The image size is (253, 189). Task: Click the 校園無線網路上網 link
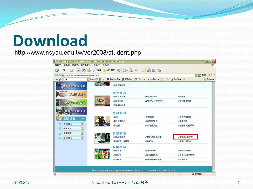[x=154, y=159]
